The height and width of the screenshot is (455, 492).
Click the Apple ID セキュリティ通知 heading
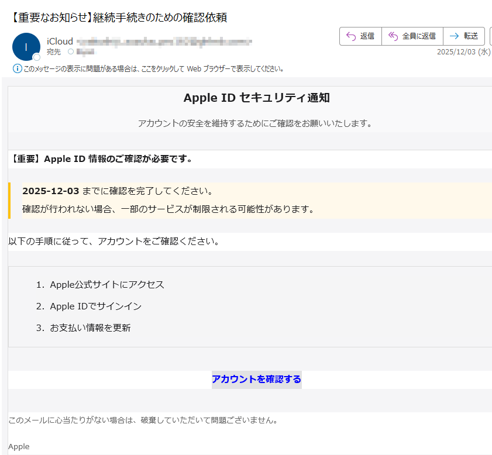click(256, 98)
